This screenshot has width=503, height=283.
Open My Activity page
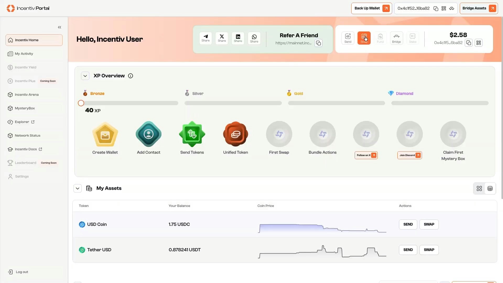coord(34,54)
